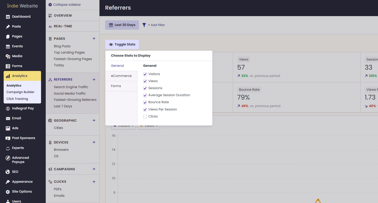
Task: Open Site Options gear icon
Action: pyautogui.click(x=8, y=192)
